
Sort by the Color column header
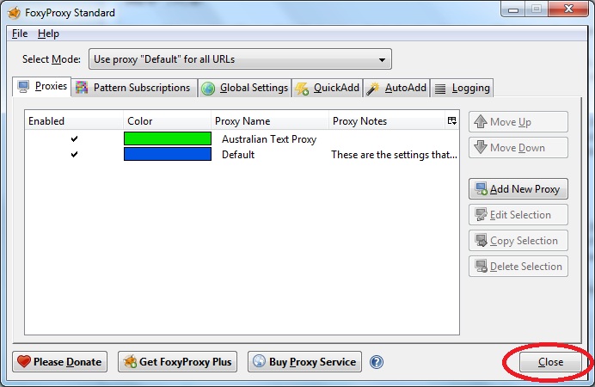click(167, 121)
